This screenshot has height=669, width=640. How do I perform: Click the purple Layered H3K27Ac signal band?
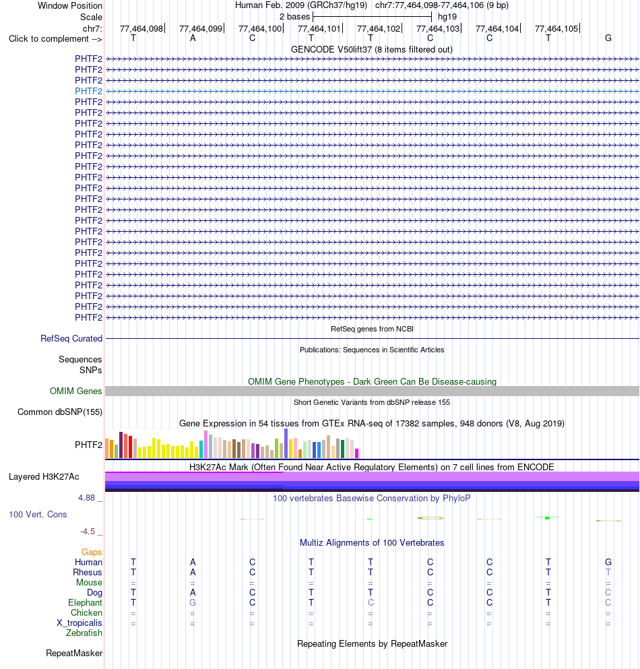(x=372, y=482)
